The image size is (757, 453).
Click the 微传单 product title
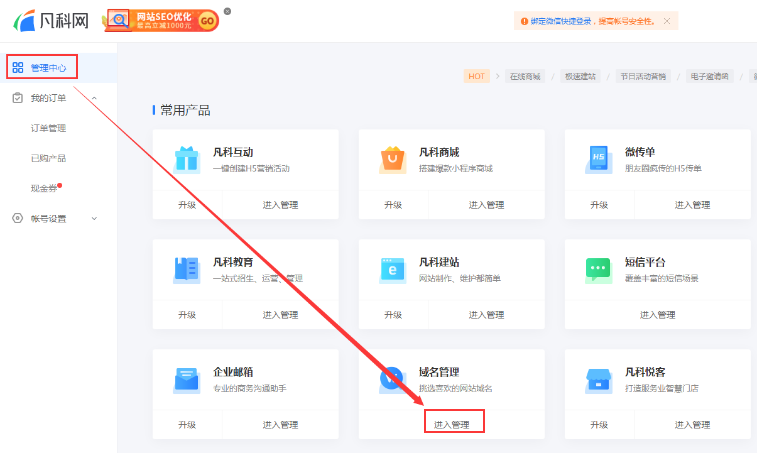pyautogui.click(x=640, y=152)
